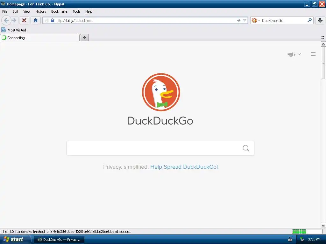Viewport: 326px width, 244px height.
Task: Click the page icon left of the padlock
Action: 47,20
